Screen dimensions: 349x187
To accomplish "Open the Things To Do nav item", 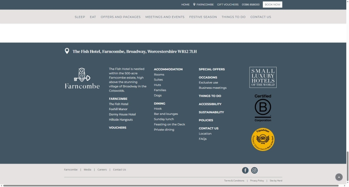I will click(x=233, y=17).
